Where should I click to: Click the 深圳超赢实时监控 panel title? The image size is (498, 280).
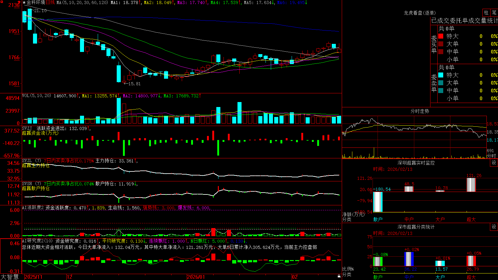[x=416, y=163]
